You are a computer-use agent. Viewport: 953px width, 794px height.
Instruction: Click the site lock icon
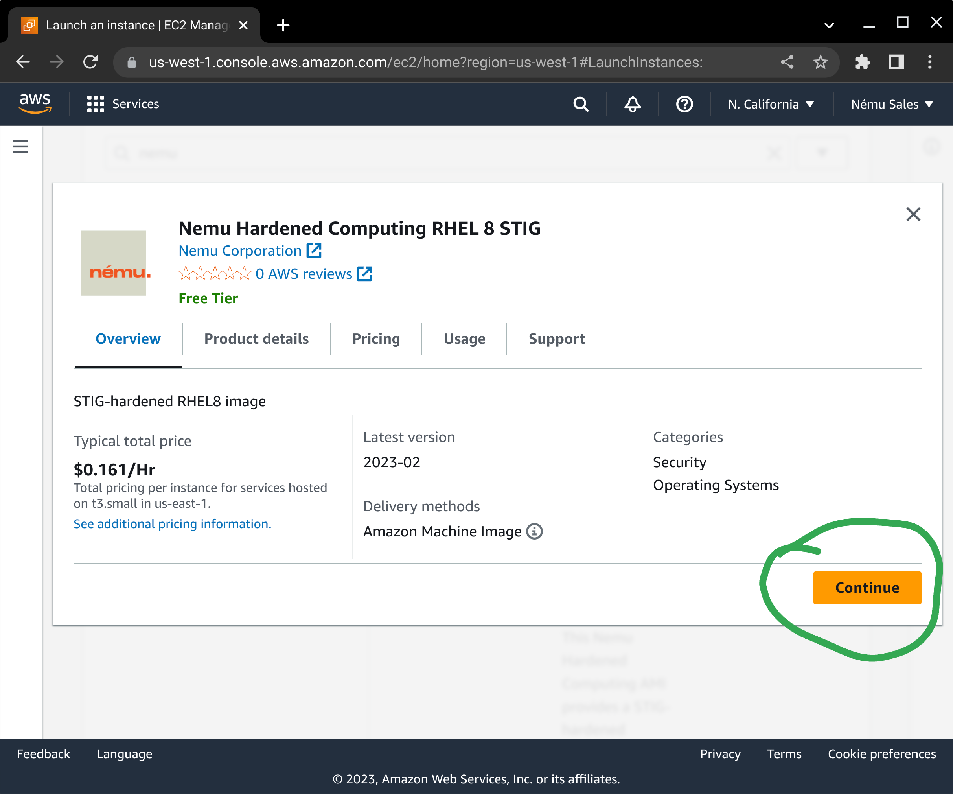tap(132, 62)
